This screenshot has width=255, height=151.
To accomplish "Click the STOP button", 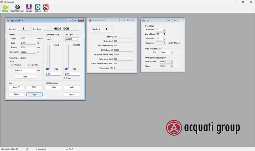I will (34, 87).
